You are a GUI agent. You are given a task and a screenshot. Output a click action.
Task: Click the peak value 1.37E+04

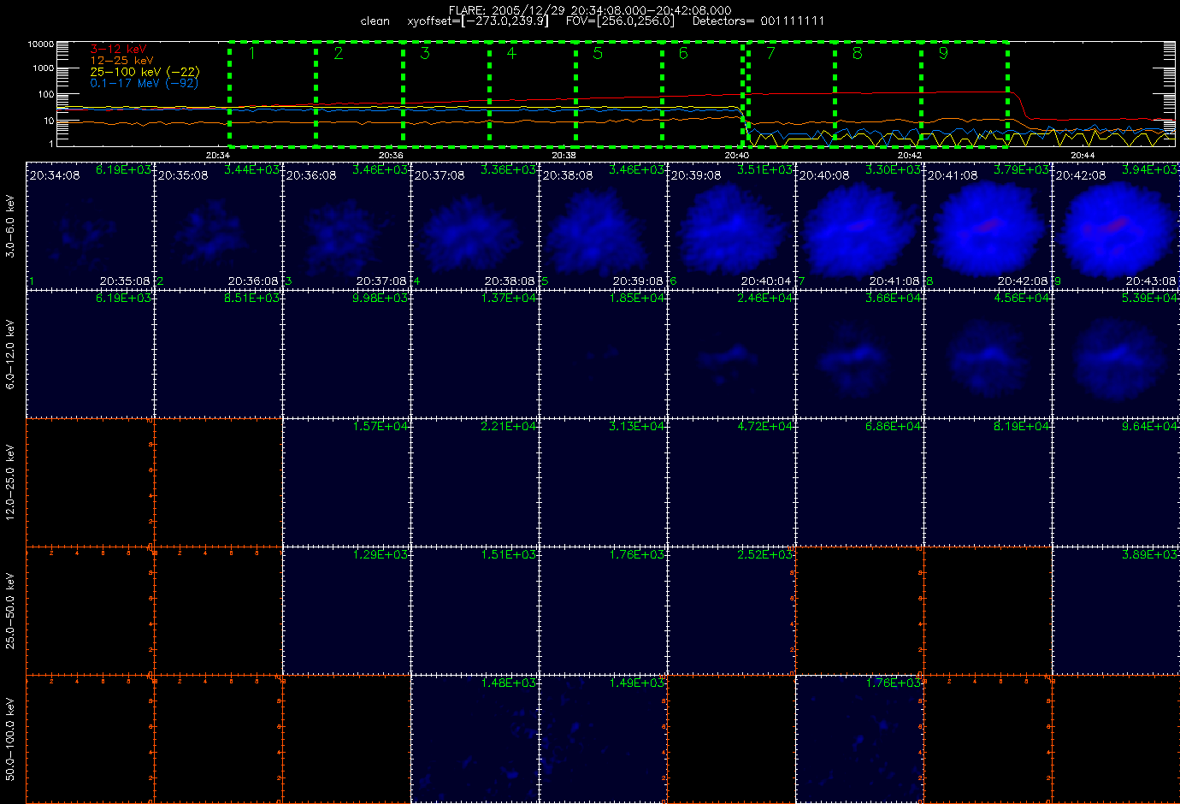point(508,299)
